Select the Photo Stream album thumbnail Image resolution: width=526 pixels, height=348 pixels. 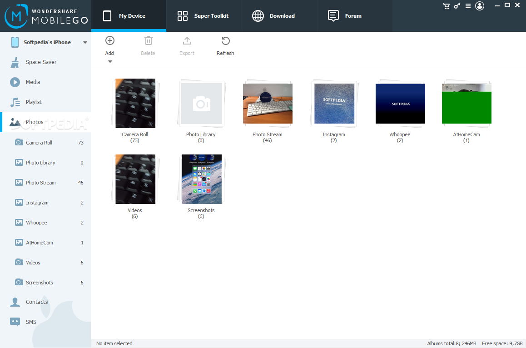(268, 104)
